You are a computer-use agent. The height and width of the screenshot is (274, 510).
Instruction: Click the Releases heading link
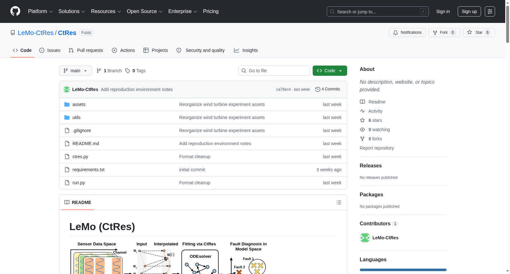click(371, 166)
